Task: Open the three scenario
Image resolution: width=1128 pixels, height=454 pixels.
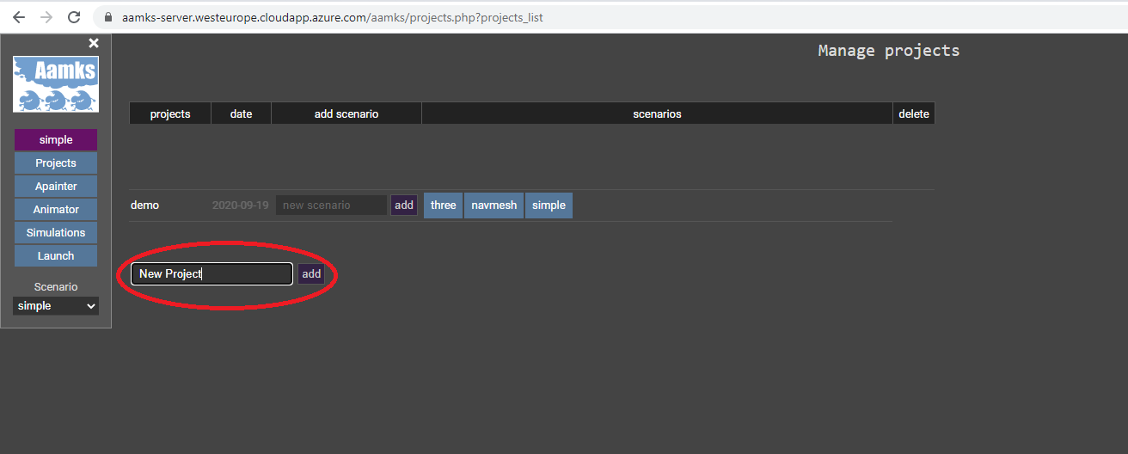Action: [443, 206]
